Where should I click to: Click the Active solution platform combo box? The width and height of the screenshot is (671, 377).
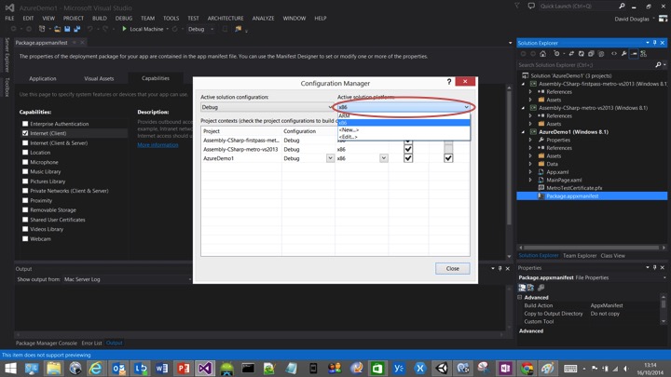click(404, 107)
